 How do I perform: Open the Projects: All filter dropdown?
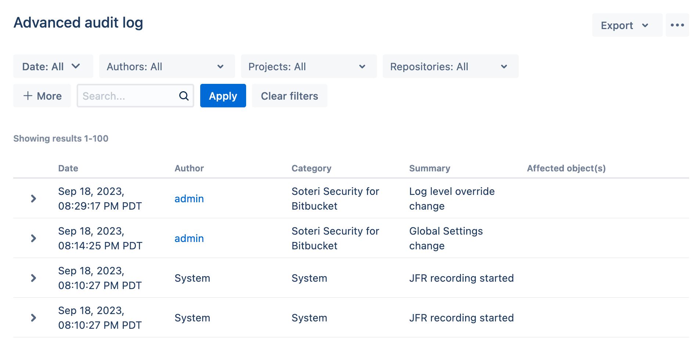309,67
